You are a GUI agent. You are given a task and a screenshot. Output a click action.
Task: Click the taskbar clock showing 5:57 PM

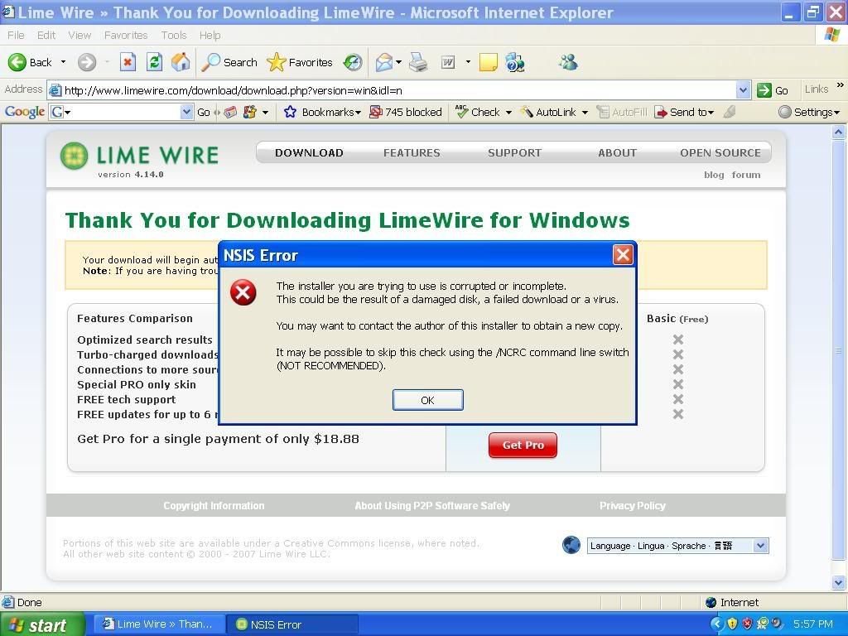coord(813,624)
